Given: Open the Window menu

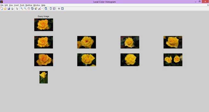Looking at the screenshot, I should [x=37, y=5].
